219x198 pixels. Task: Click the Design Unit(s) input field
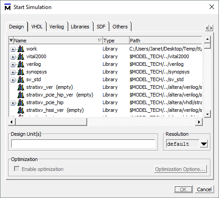[83, 143]
